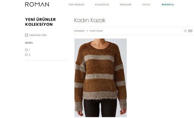Click the KOLEKSİYON sidebar heading
The image size is (194, 118).
[x=39, y=24]
